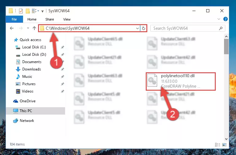This screenshot has height=155, width=236.
Task: Select the polylinetool110.dll file
Action: tap(181, 81)
